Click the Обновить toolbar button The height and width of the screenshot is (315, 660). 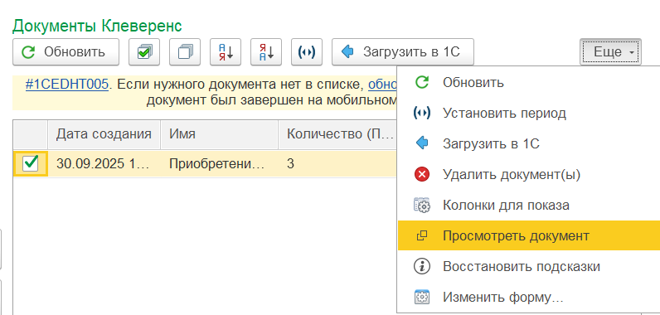(x=66, y=52)
